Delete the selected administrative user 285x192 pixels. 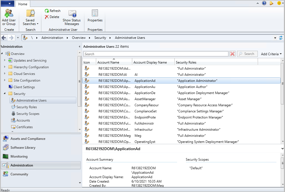coord(52,17)
